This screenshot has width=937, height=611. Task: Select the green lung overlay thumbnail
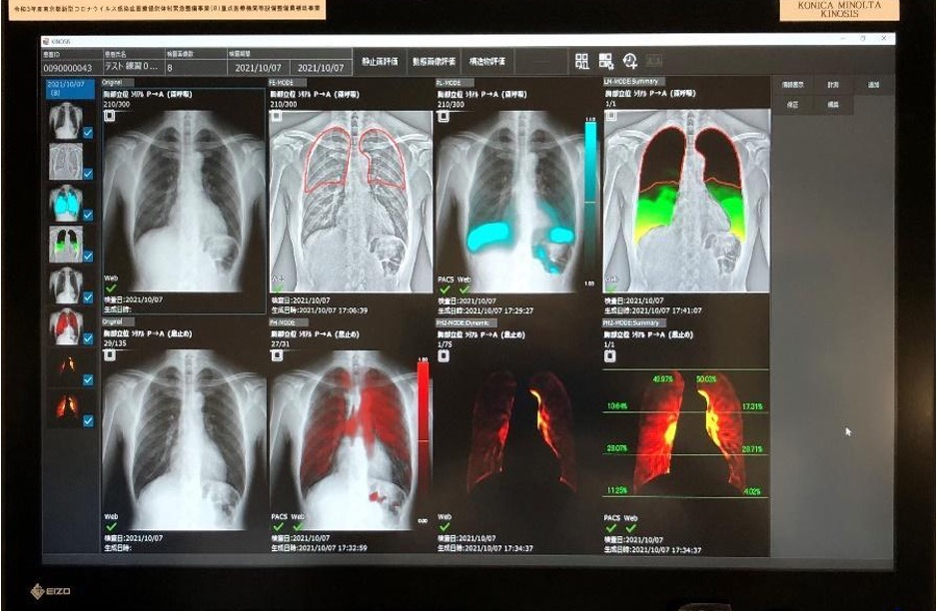point(65,245)
